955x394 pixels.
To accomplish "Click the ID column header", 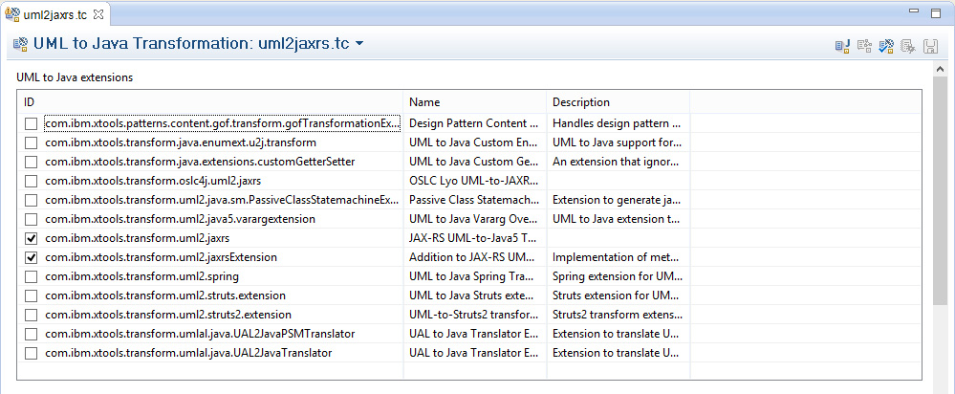I will [210, 102].
